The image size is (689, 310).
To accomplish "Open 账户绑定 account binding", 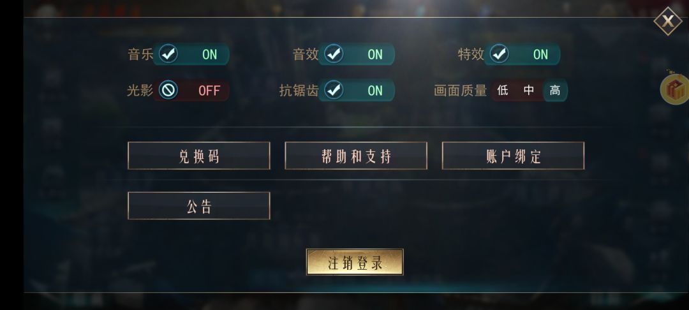I will click(x=513, y=156).
